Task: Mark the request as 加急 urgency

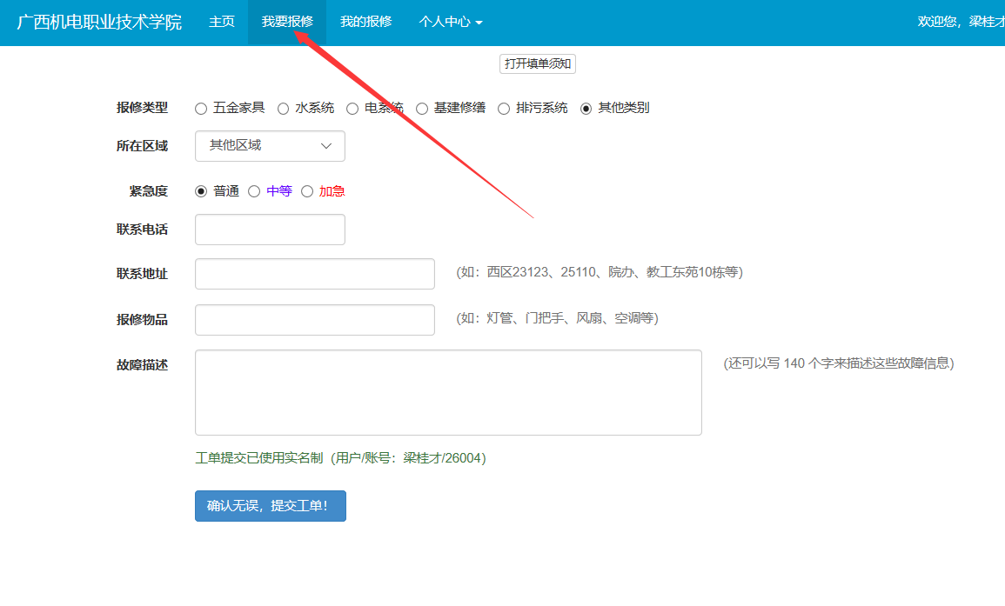Action: click(307, 191)
